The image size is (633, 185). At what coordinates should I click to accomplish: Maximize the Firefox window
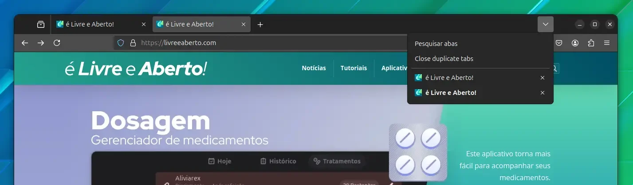[x=595, y=24]
